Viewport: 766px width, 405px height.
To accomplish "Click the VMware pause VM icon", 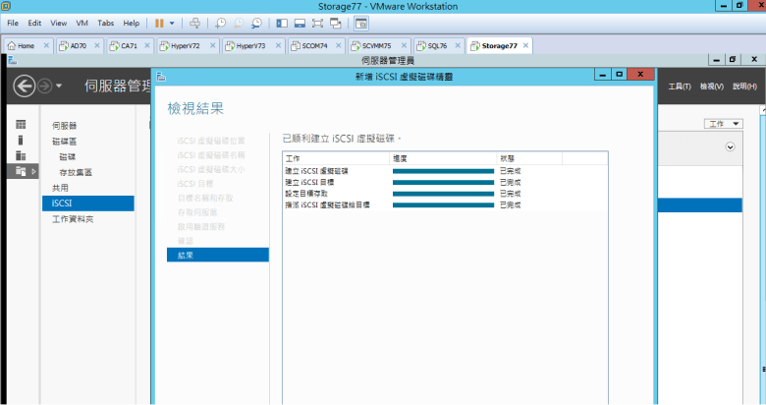I will pos(159,22).
